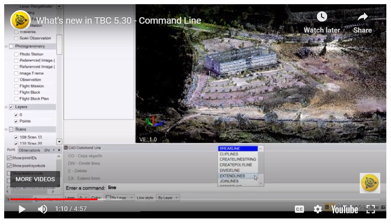Open the MORE VIDEOS overlay
Viewport: 391px width, 224px height.
35,179
